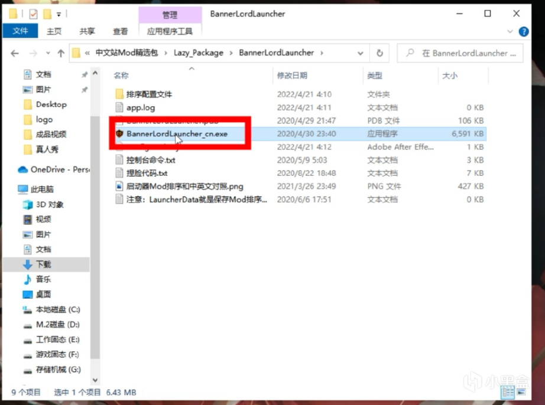Open 存储机械 (G:) drive
The height and width of the screenshot is (405, 545).
58,370
